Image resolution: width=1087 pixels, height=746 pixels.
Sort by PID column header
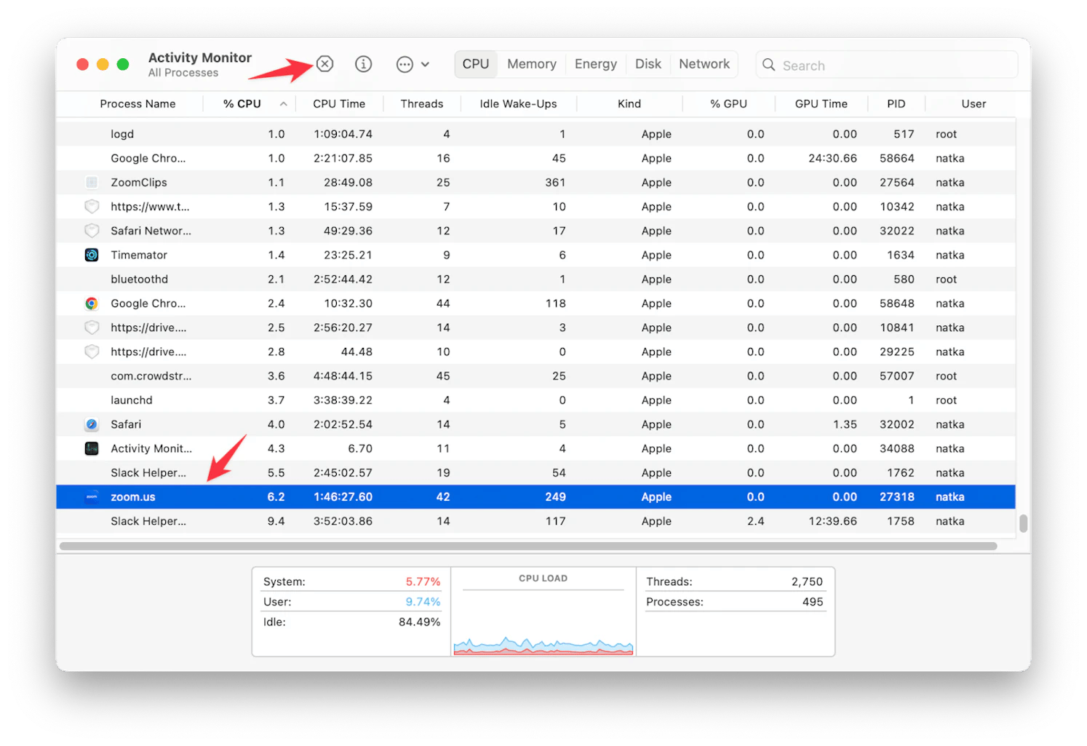(x=896, y=104)
